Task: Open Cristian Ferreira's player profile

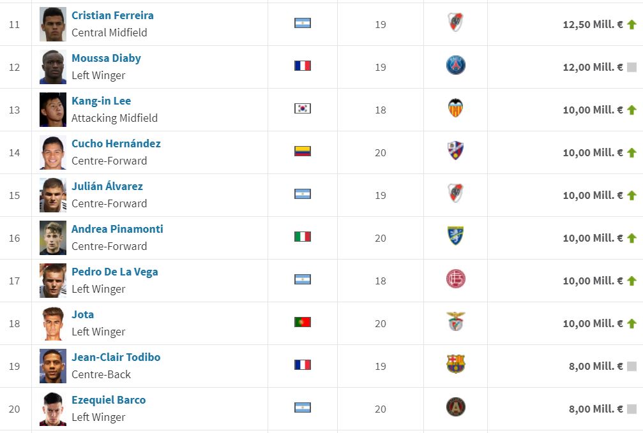Action: 112,15
